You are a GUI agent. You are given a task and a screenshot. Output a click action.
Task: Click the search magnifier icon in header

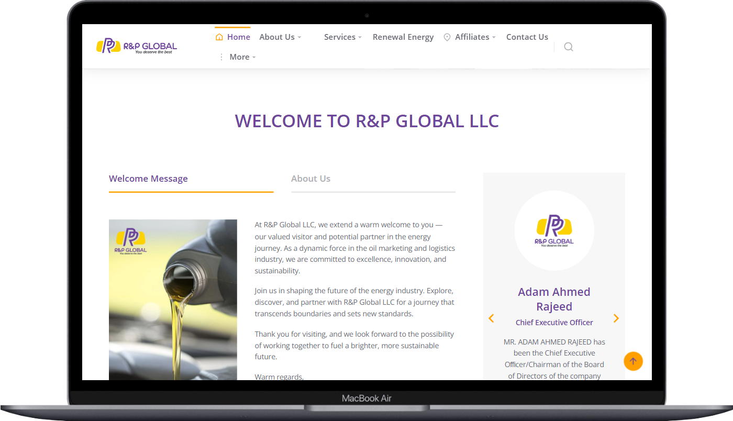[568, 47]
